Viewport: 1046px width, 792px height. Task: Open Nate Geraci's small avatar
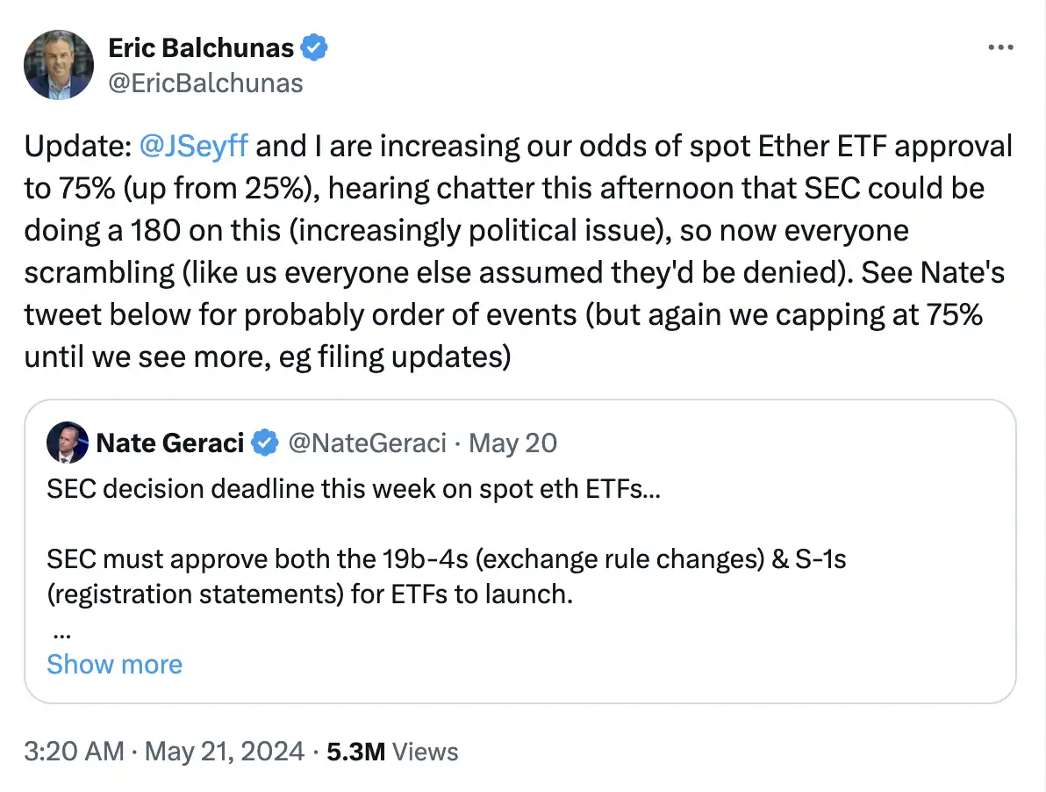tap(68, 443)
